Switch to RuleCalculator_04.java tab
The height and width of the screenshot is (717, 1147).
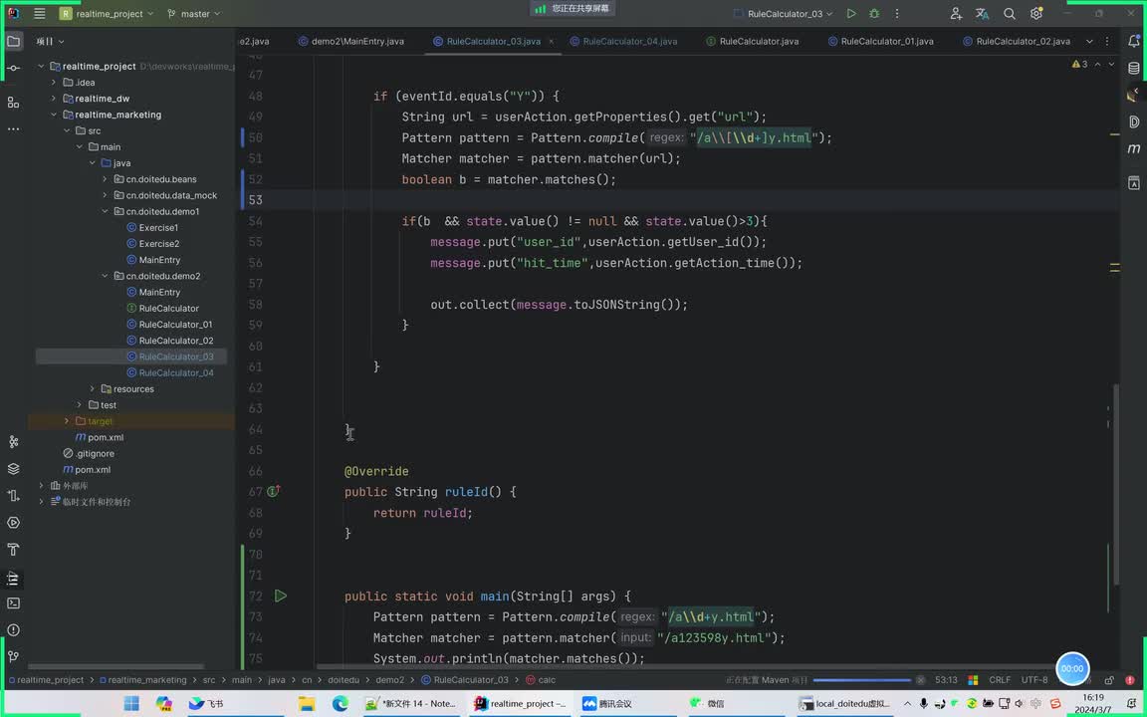tap(629, 41)
